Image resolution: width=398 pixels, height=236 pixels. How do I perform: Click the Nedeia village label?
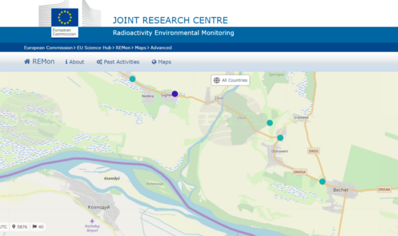coord(148,96)
